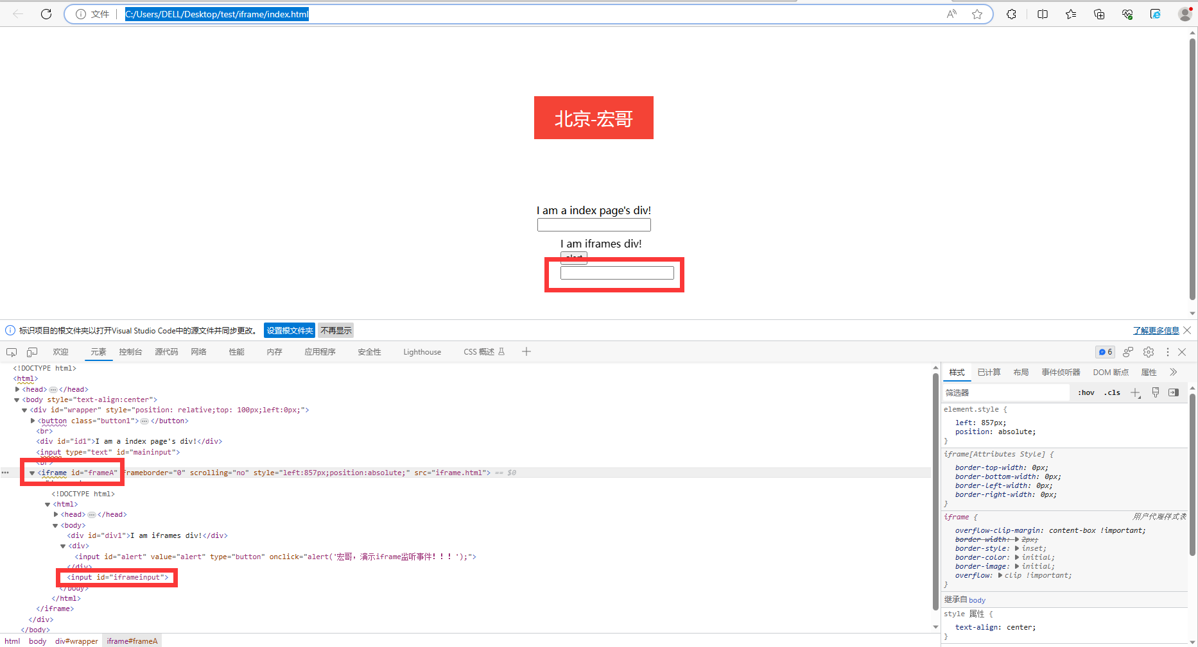
Task: Add a new DevTools tool with plus icon
Action: point(526,351)
